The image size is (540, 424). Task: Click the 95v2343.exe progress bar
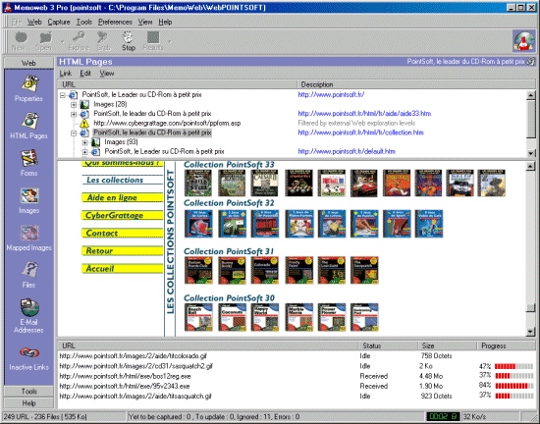point(513,386)
